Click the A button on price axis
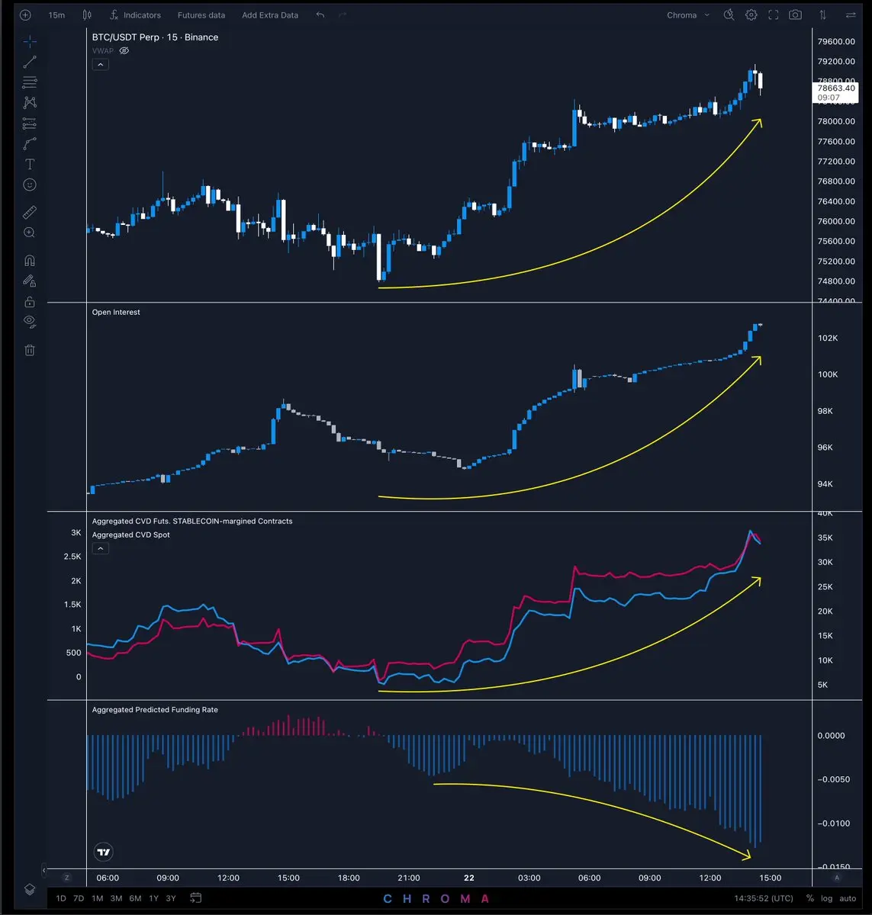872x915 pixels. (x=837, y=878)
